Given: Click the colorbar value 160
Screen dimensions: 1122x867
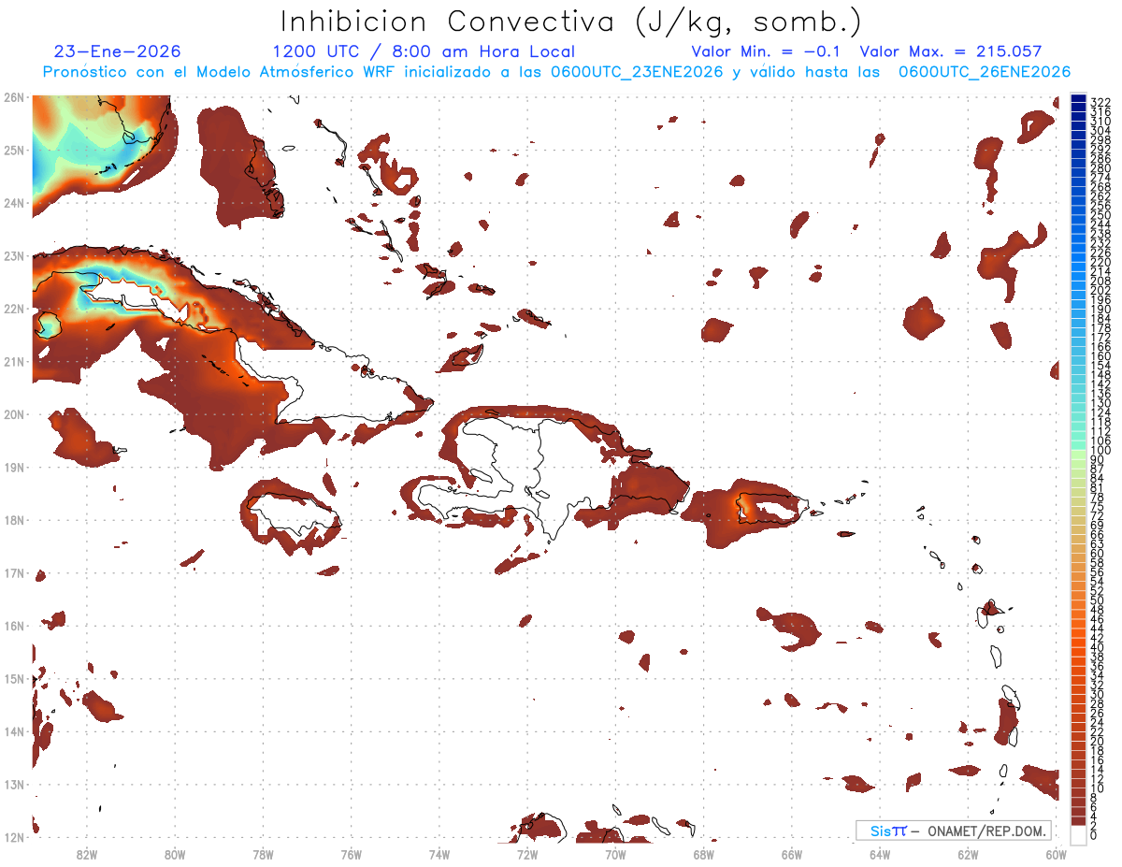Looking at the screenshot, I should 1100,356.
